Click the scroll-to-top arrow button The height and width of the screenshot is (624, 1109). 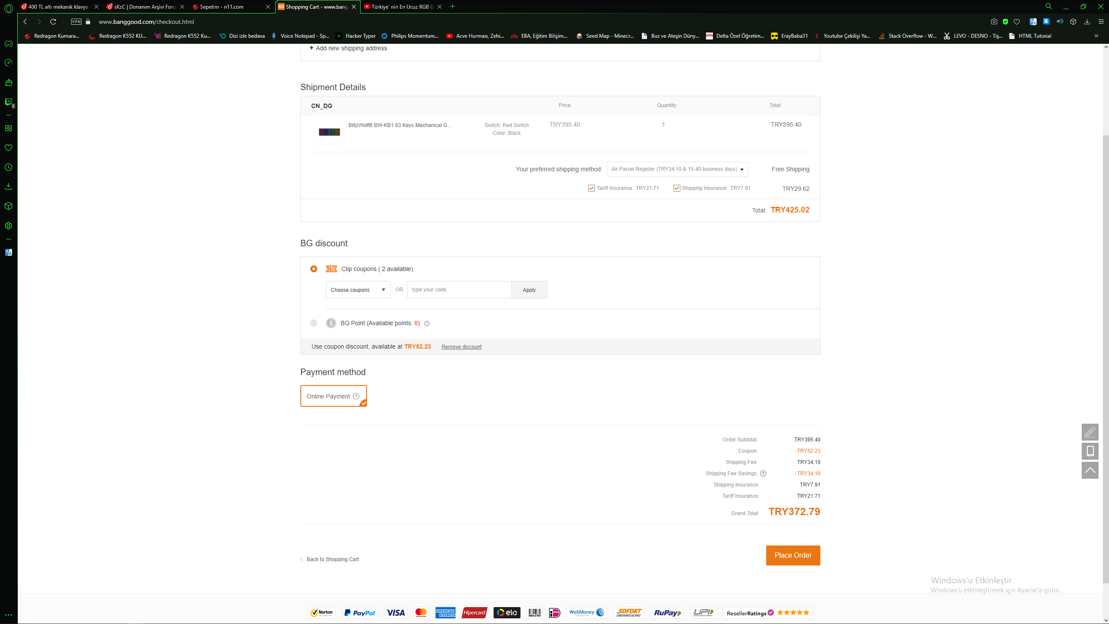(x=1089, y=470)
